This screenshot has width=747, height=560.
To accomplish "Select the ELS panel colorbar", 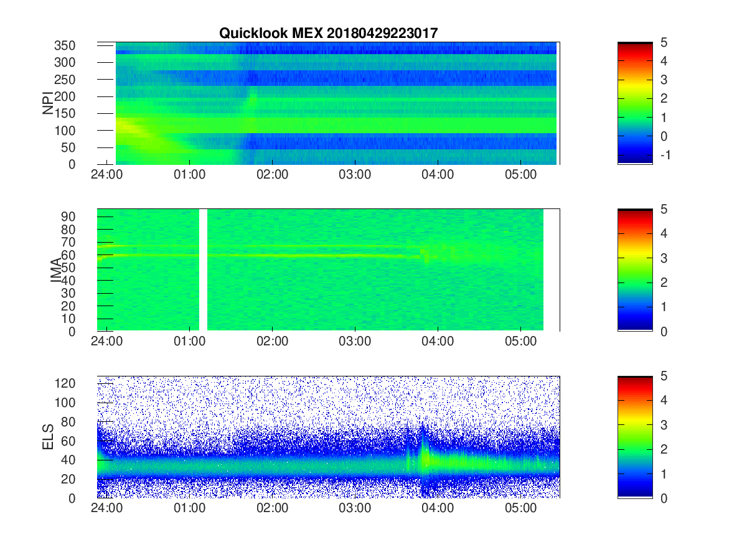I will click(635, 437).
